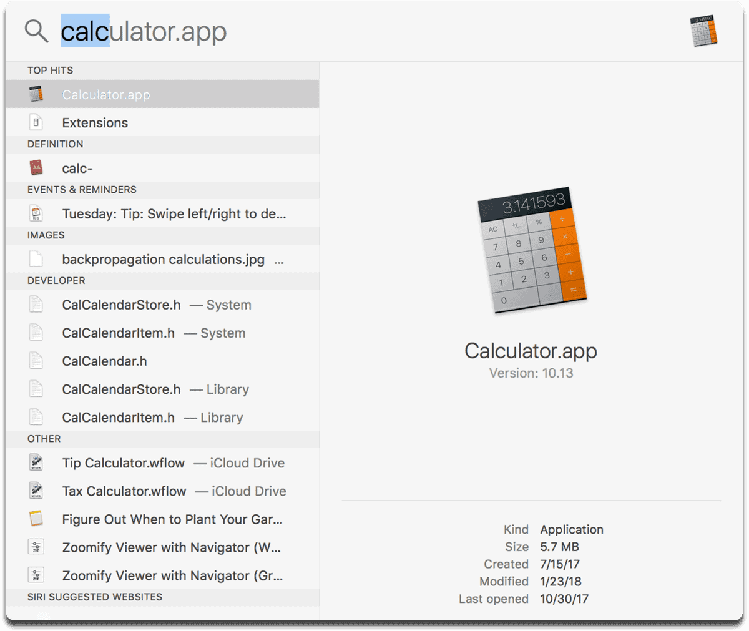The image size is (749, 631).
Task: Click the Tip Calculator.wflow workflow icon
Action: point(36,462)
